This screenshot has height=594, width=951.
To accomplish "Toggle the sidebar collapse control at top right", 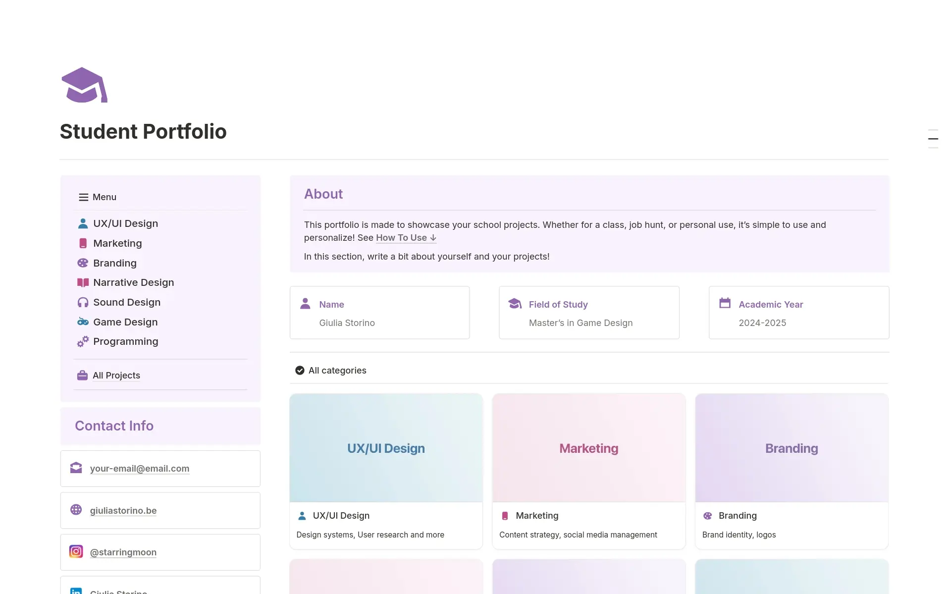I will point(933,139).
